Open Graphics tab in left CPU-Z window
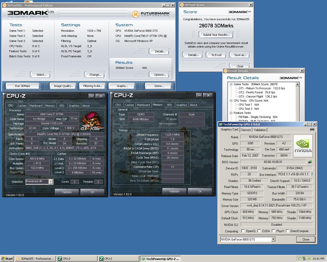The image size is (327, 262). click(x=74, y=105)
